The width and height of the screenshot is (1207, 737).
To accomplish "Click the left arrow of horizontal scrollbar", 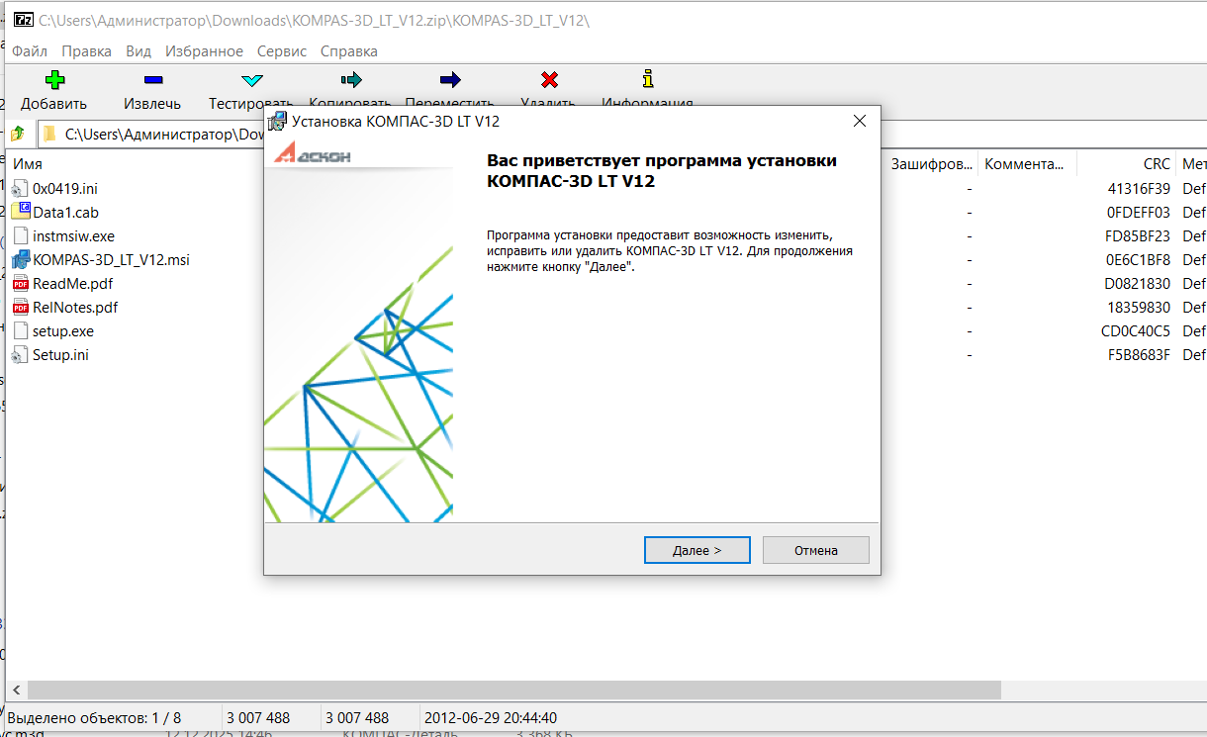I will click(x=16, y=690).
